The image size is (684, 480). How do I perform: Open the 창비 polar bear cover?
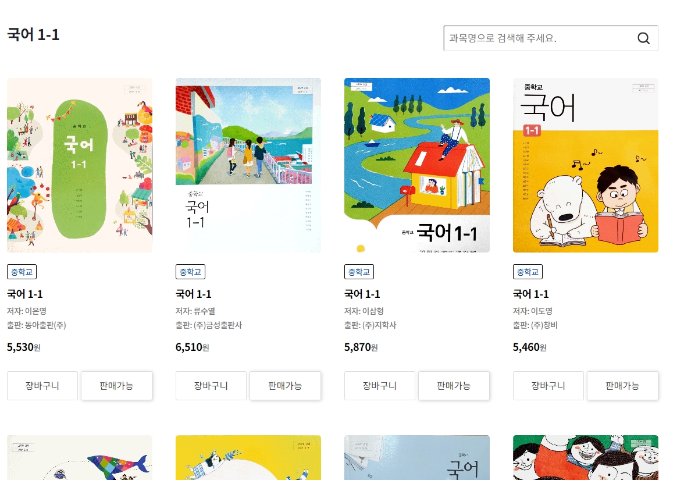(x=585, y=165)
